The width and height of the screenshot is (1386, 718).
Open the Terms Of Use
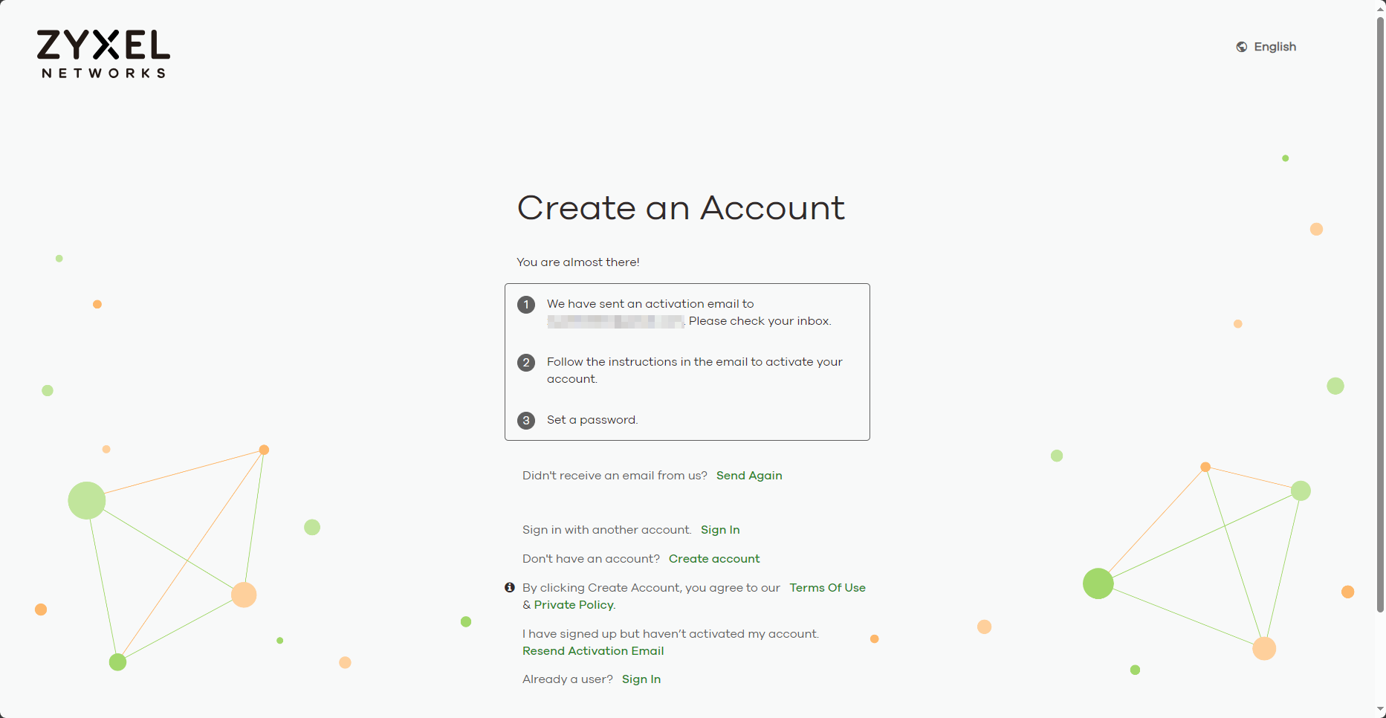[x=827, y=587]
